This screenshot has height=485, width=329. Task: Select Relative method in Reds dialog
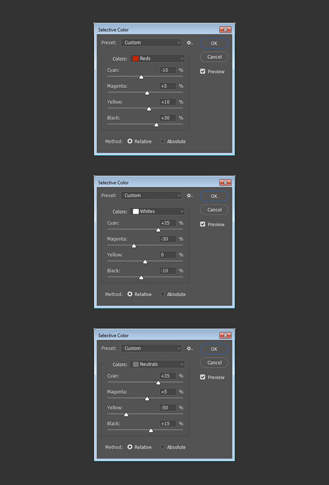(130, 141)
